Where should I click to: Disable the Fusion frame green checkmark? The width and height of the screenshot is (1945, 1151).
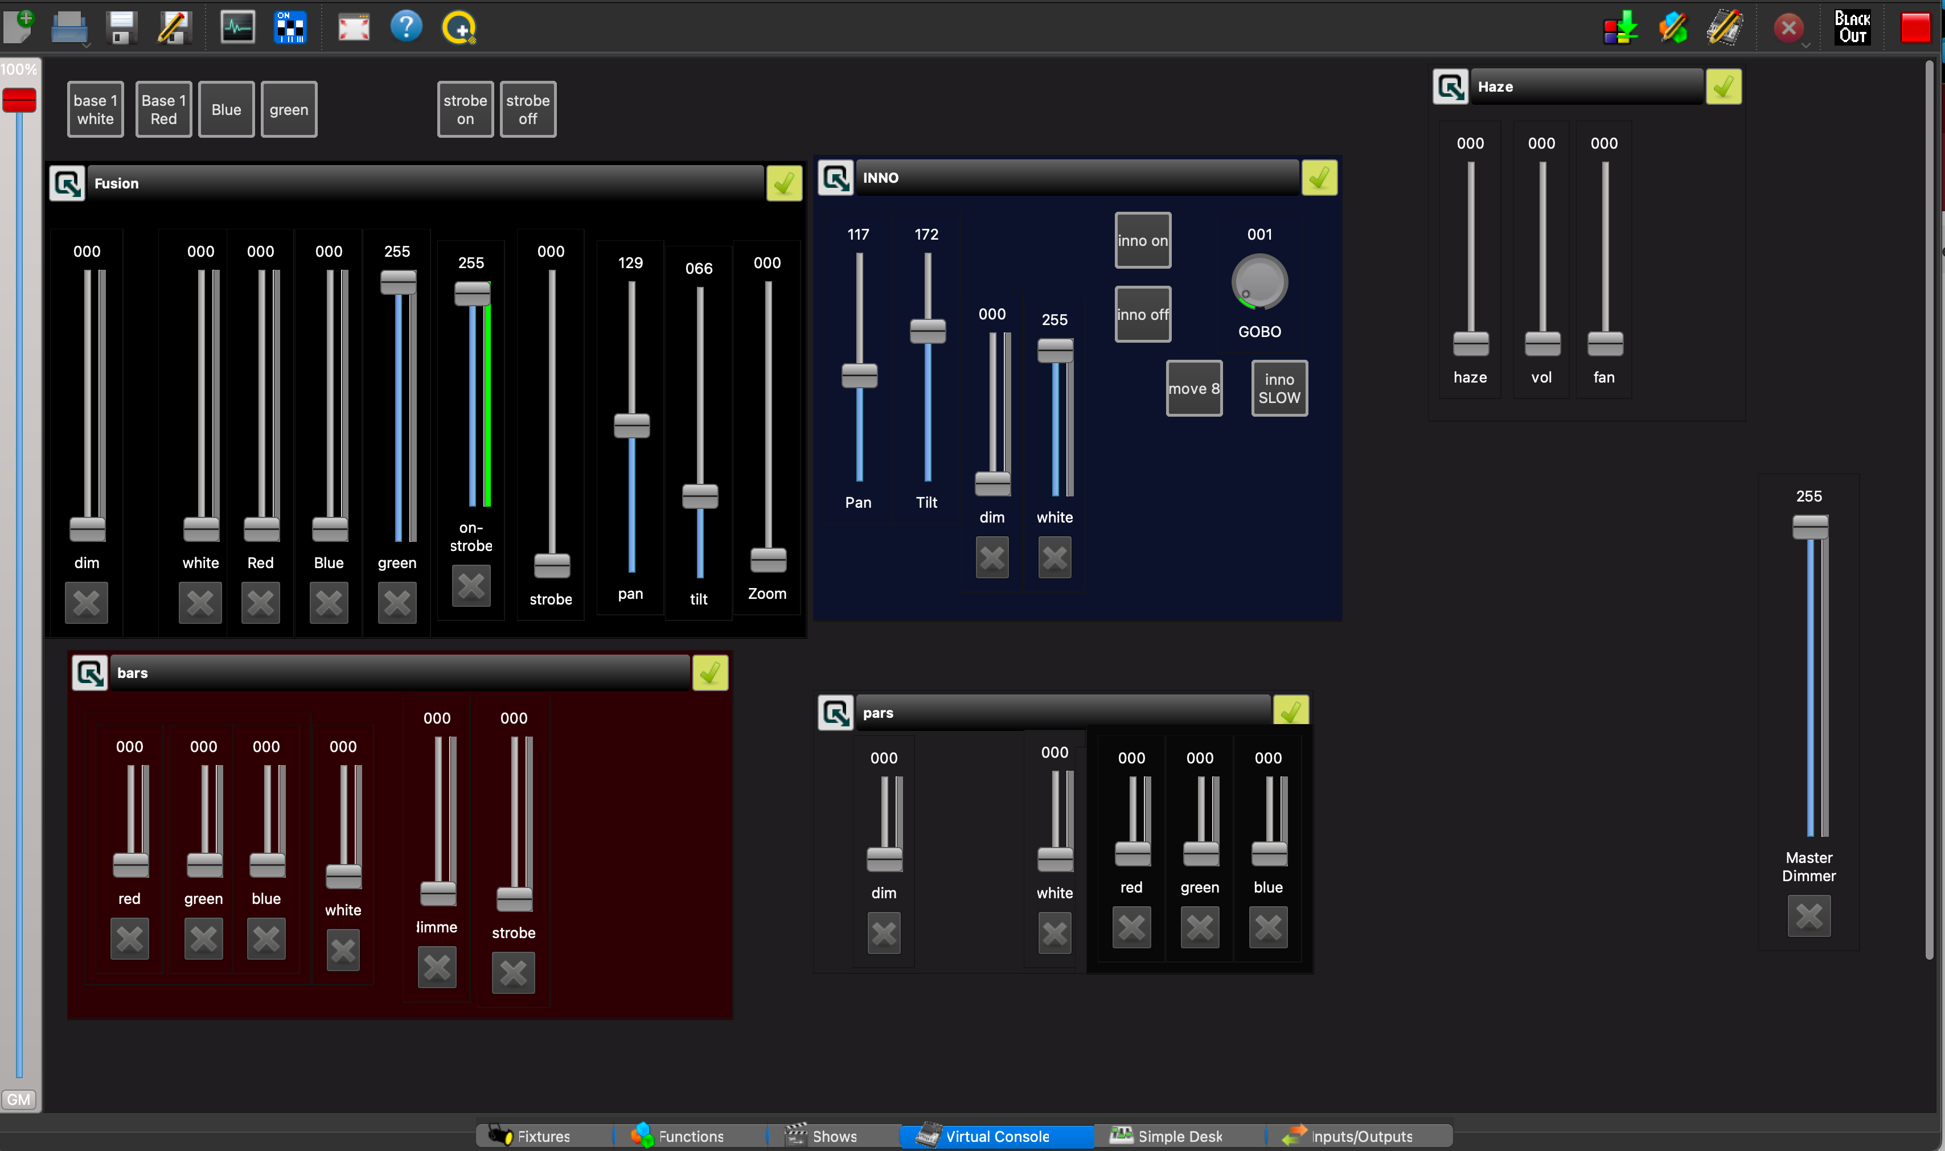783,184
